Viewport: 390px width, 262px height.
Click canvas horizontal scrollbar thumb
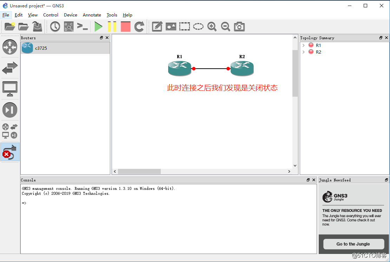139,171
